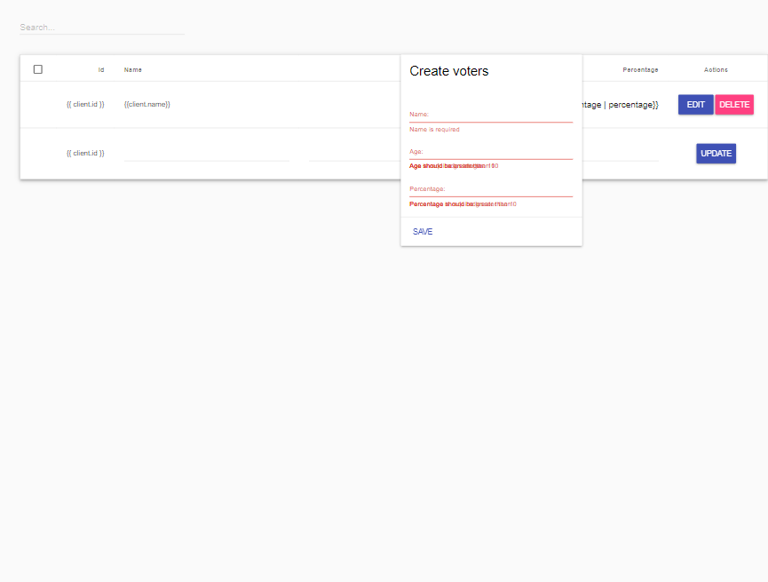The height and width of the screenshot is (582, 768).
Task: Click the first row {{ client.id }} cell
Action: click(x=85, y=105)
